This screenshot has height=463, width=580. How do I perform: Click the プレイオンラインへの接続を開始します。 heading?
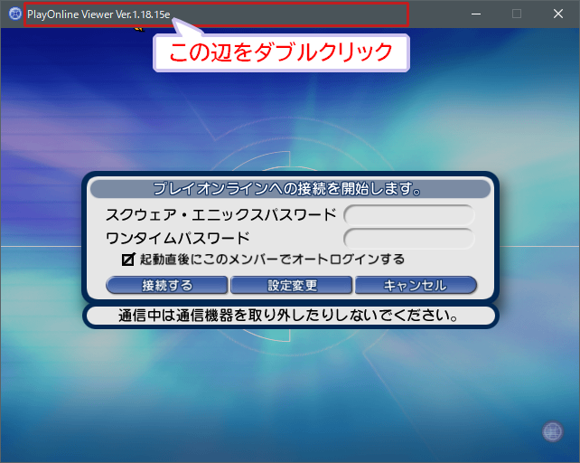point(287,189)
